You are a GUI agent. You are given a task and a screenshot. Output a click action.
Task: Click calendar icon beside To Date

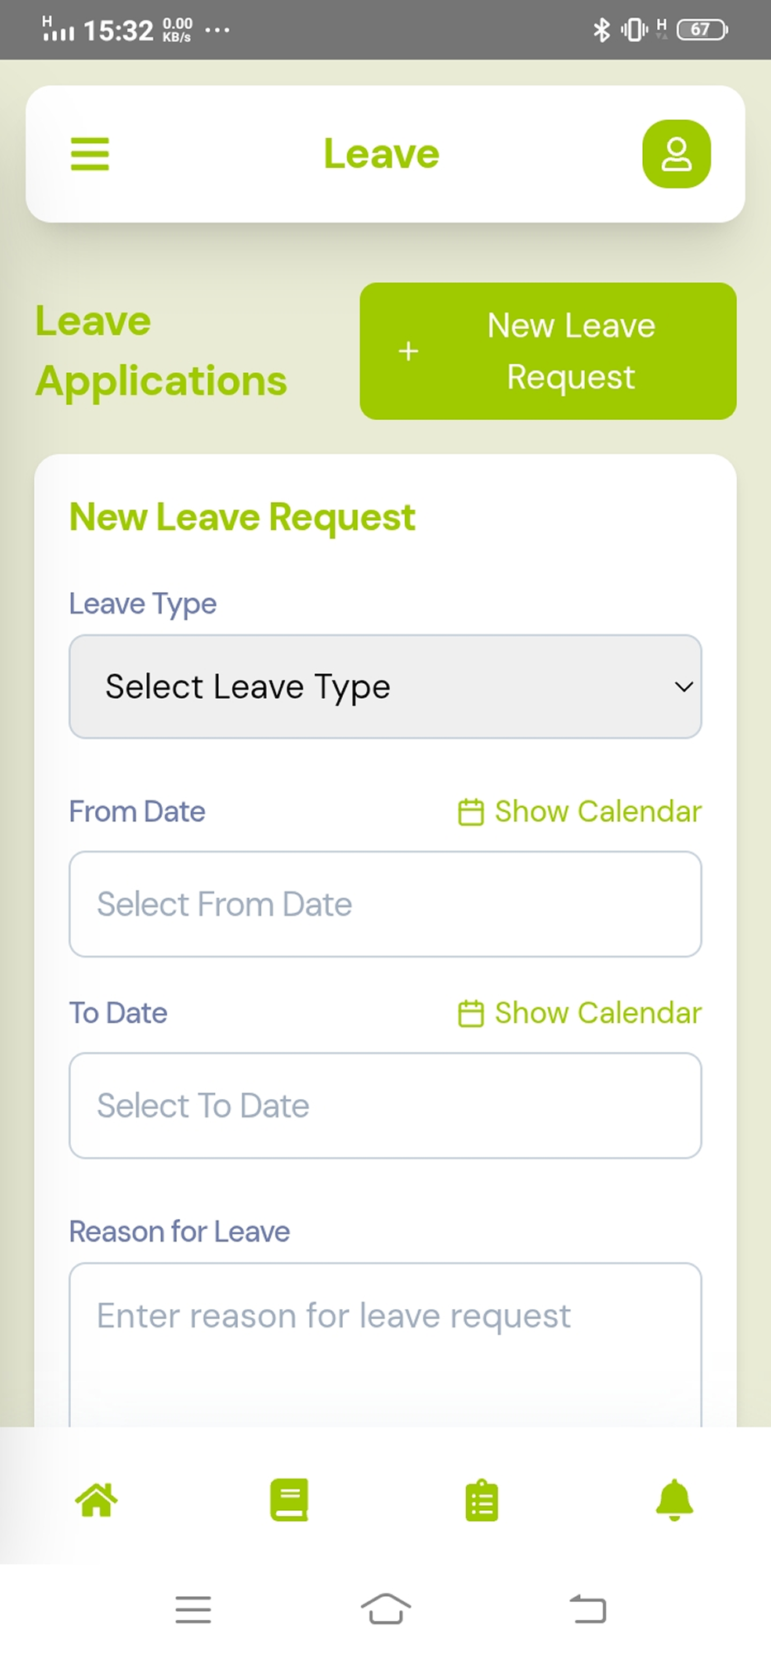471,1013
